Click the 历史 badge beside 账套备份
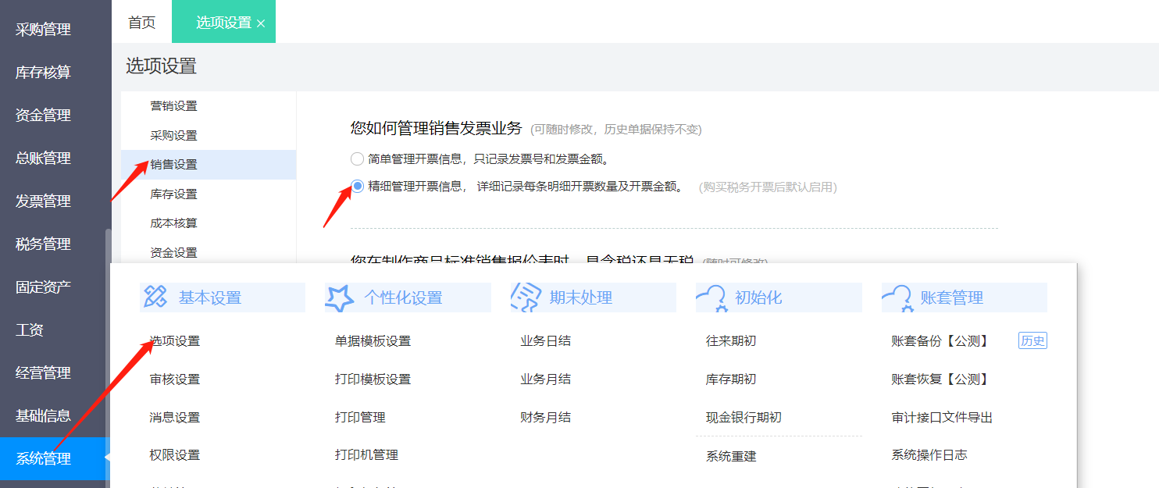The height and width of the screenshot is (488, 1159). 1032,340
